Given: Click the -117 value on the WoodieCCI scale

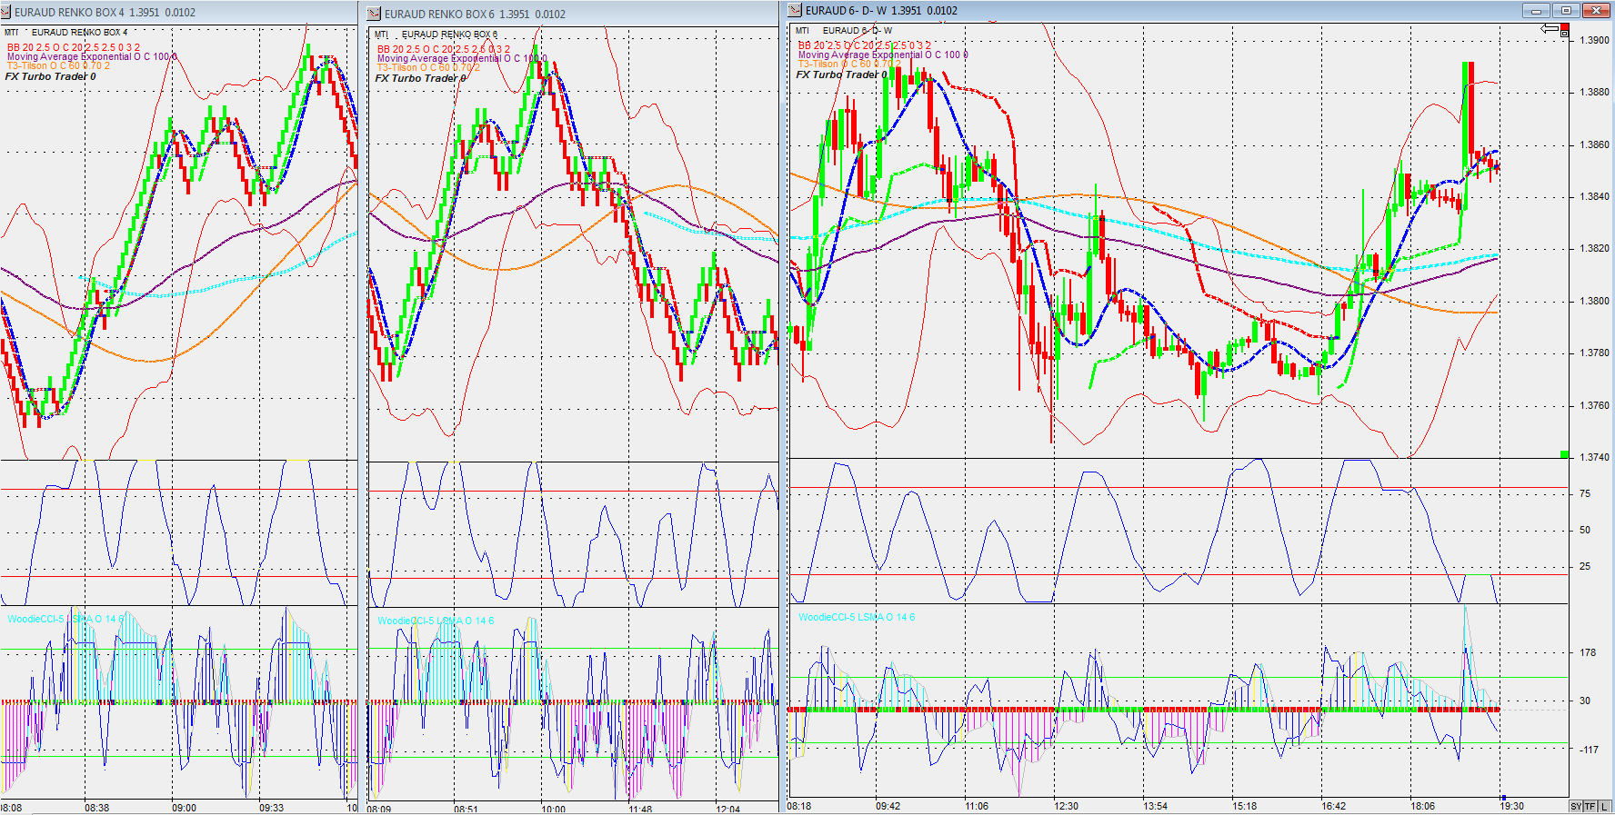Looking at the screenshot, I should tap(1589, 750).
